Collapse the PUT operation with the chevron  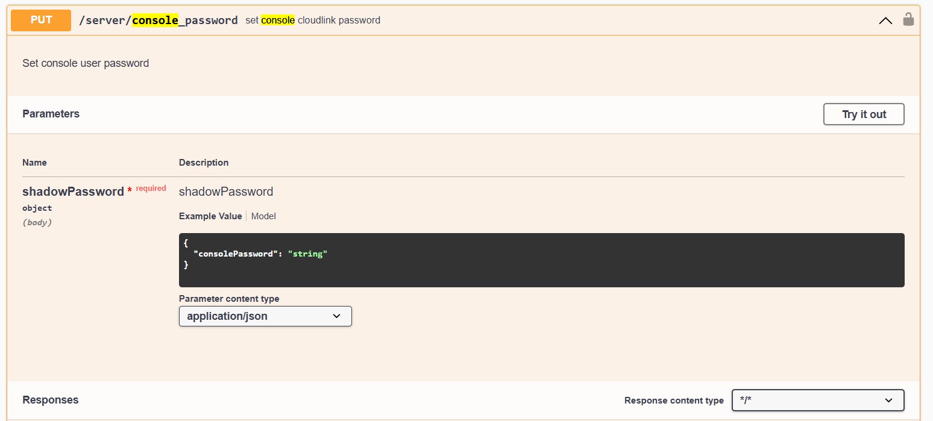point(885,20)
